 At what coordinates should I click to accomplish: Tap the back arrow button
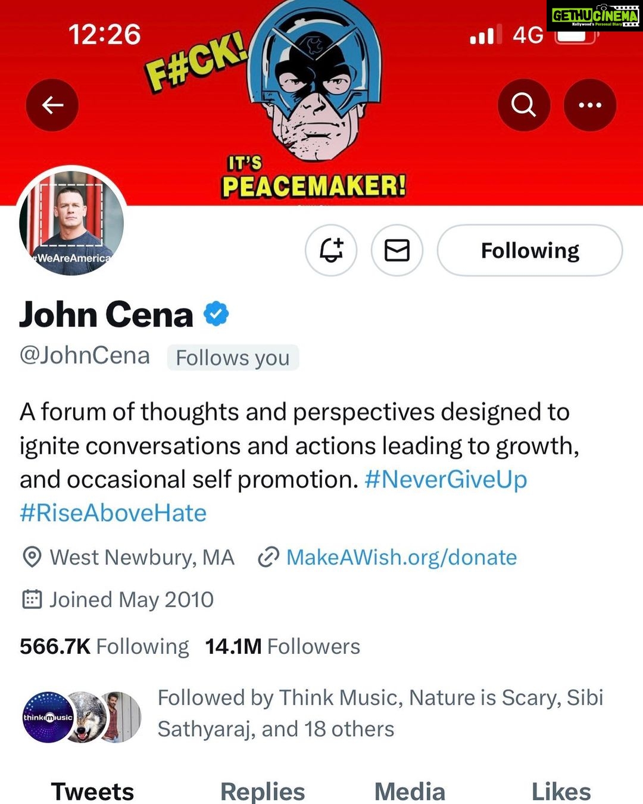tap(52, 105)
